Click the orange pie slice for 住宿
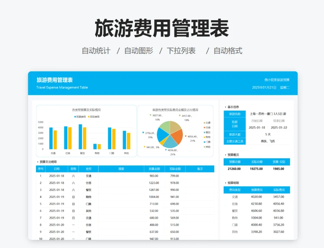324x248 pixels. coord(177,136)
